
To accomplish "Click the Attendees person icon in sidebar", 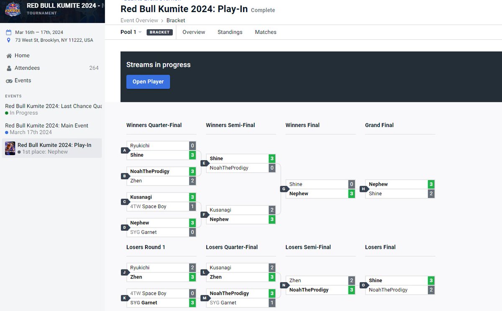I will pyautogui.click(x=9, y=68).
